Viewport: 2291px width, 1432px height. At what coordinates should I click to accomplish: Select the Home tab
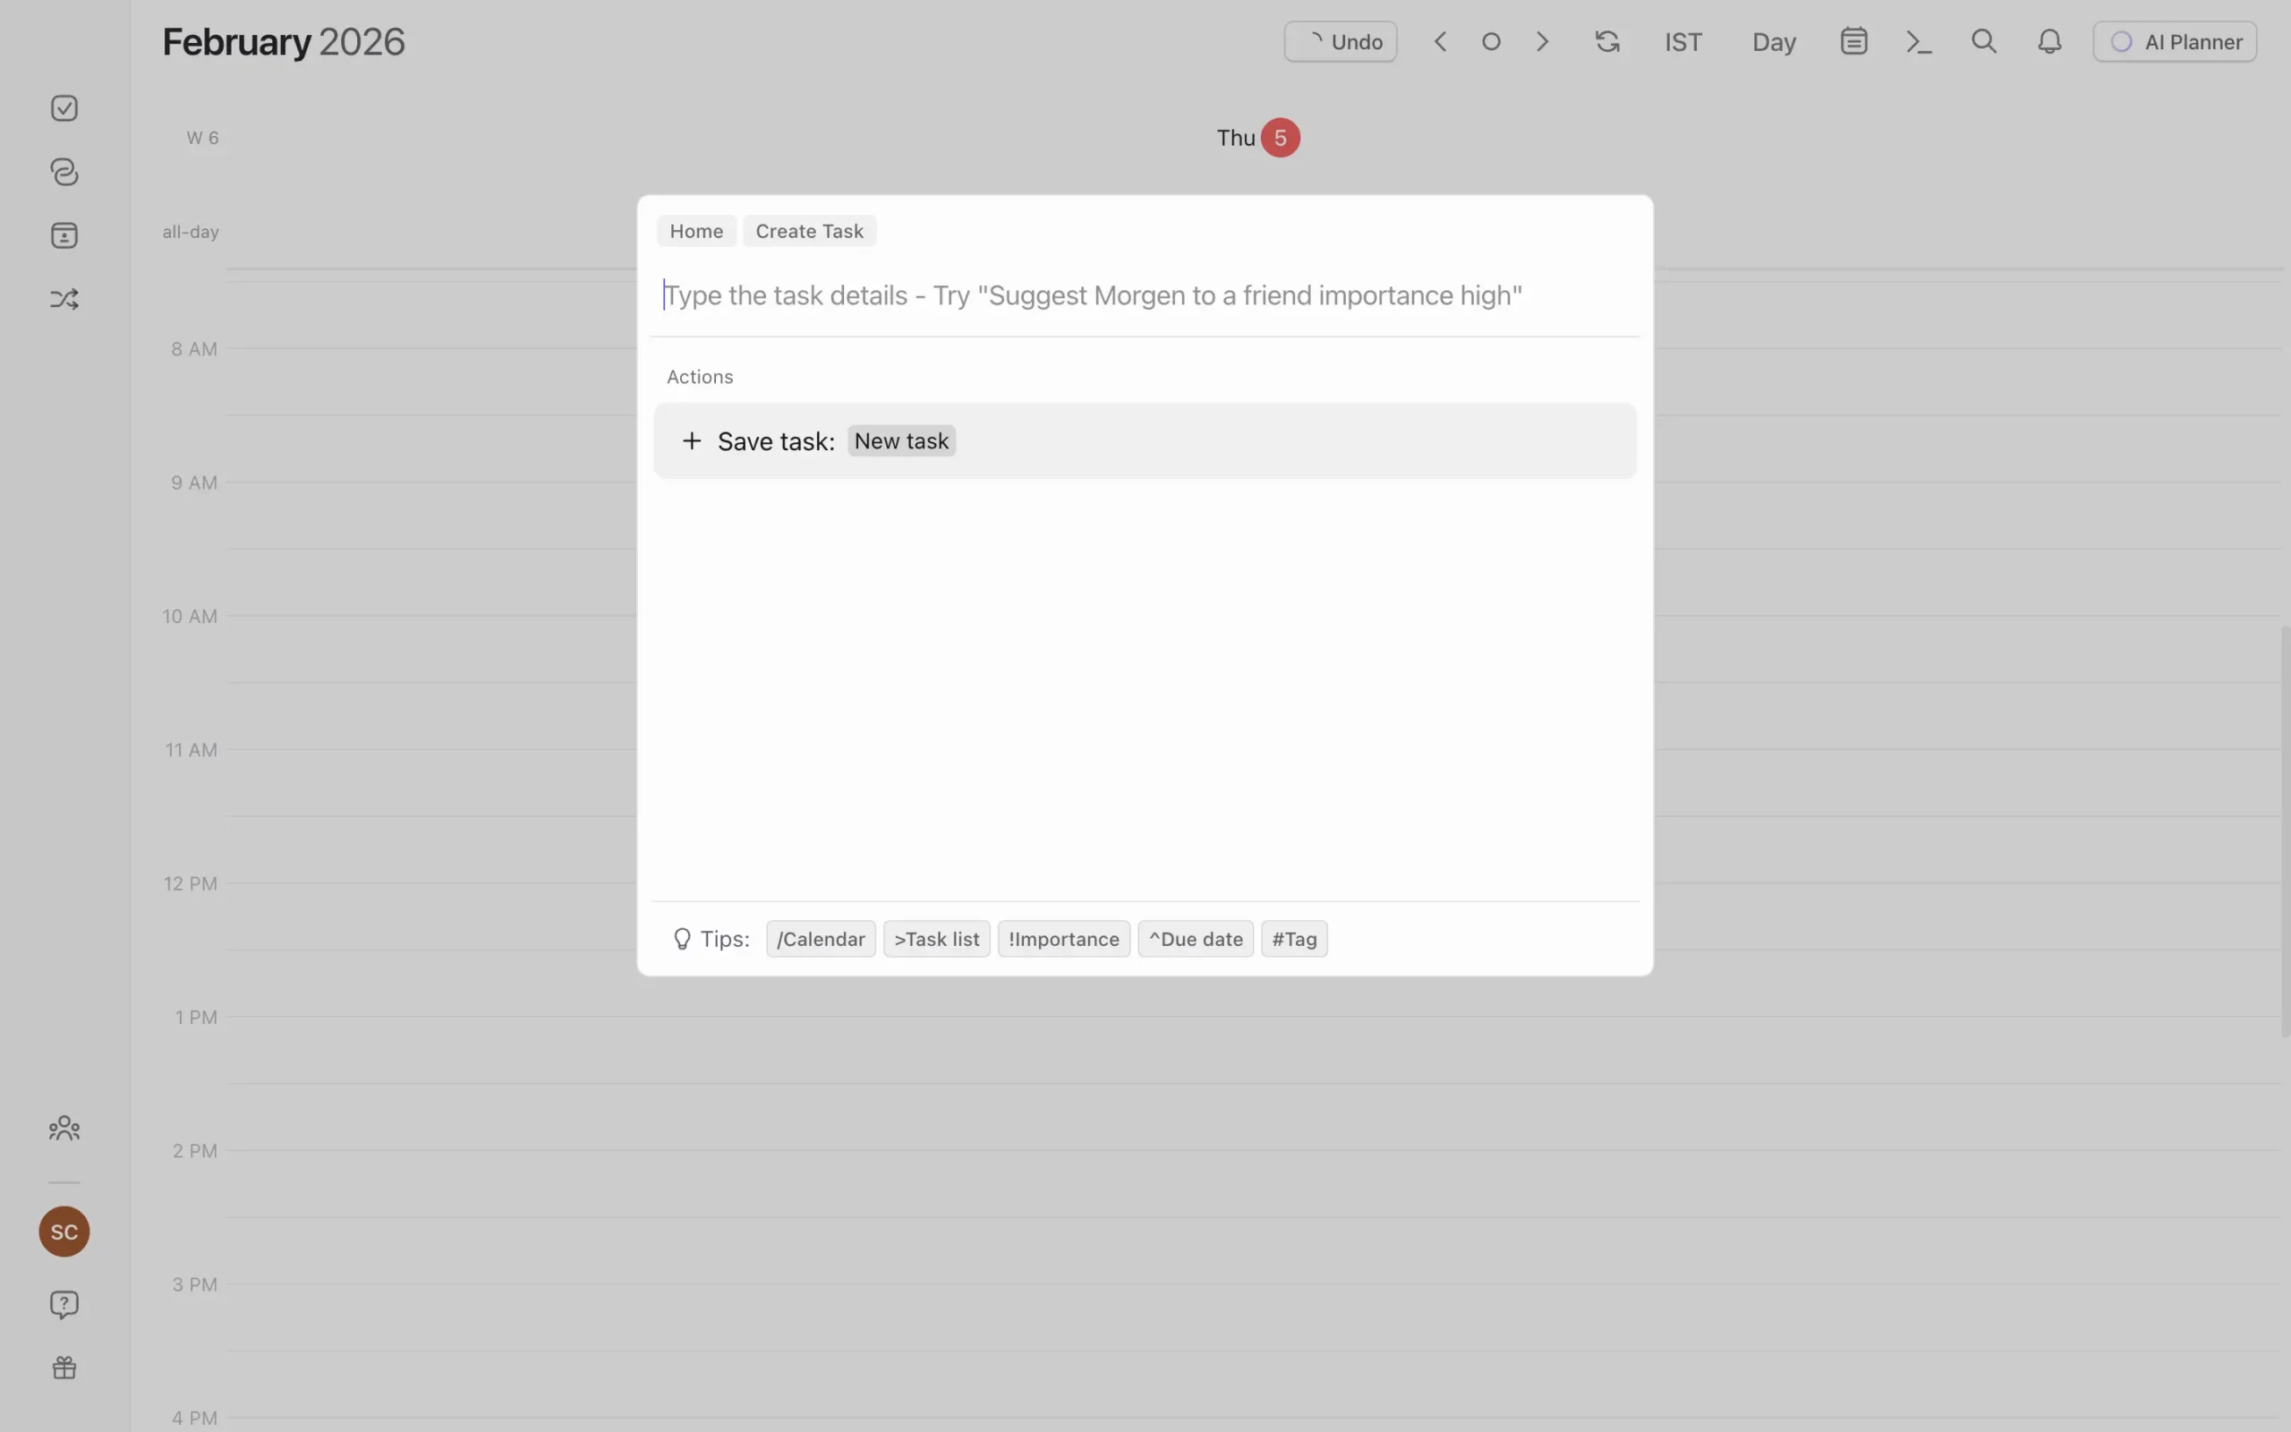point(696,230)
